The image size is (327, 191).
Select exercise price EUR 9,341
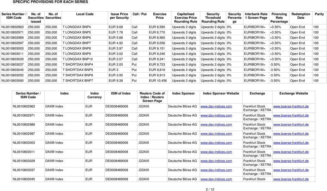tap(157, 59)
